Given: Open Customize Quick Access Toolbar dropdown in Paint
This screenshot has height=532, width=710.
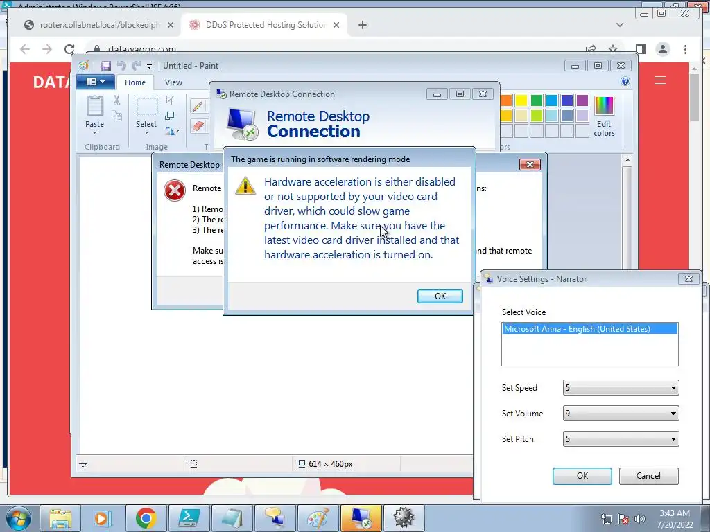Looking at the screenshot, I should pos(150,66).
